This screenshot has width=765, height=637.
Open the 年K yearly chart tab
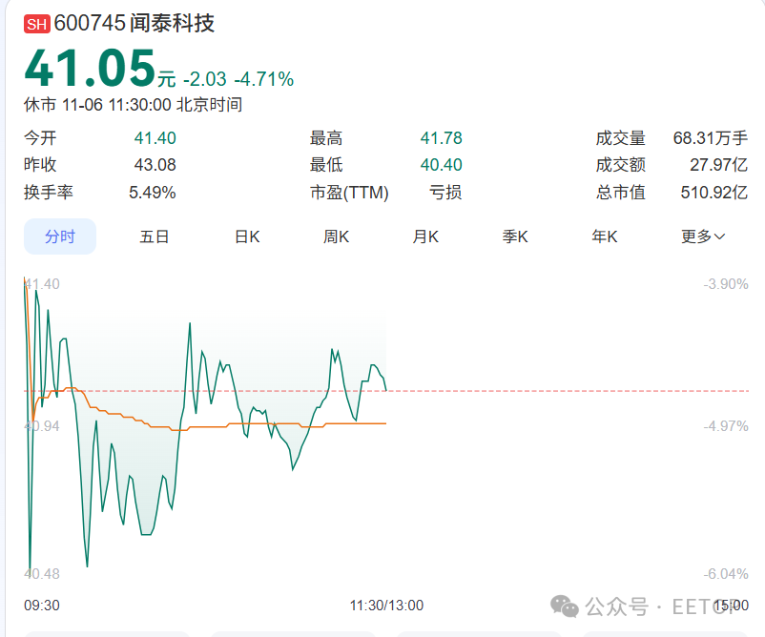point(603,236)
